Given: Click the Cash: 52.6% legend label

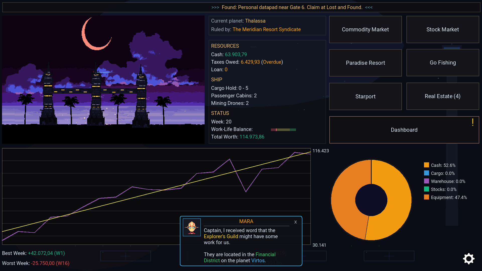Looking at the screenshot, I should click(x=443, y=165).
